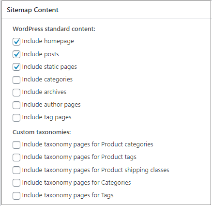This screenshot has width=212, height=206.
Task: Enable the Include categories checkbox
Action: pos(16,80)
